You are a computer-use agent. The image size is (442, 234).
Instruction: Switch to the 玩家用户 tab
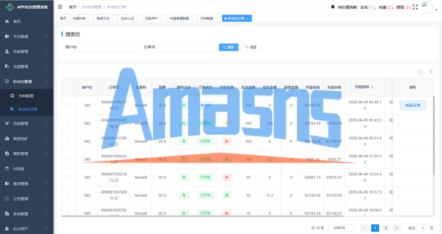(x=154, y=18)
